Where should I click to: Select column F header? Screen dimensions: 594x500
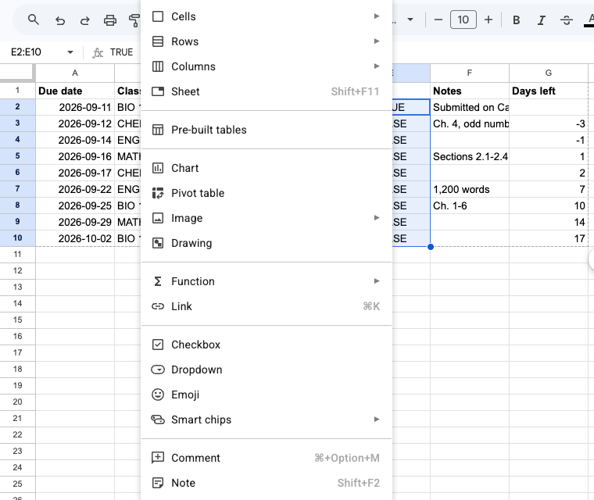[x=470, y=73]
